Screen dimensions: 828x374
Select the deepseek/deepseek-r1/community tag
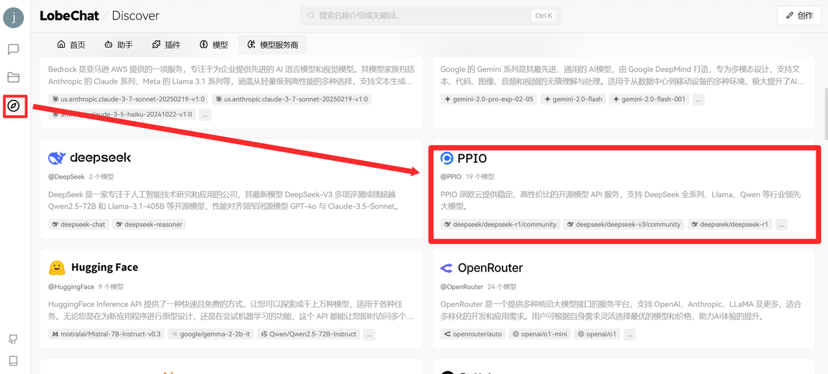click(x=500, y=224)
